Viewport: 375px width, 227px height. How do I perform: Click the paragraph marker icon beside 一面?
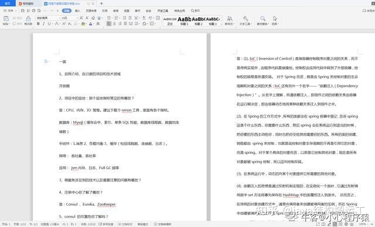coord(47,61)
